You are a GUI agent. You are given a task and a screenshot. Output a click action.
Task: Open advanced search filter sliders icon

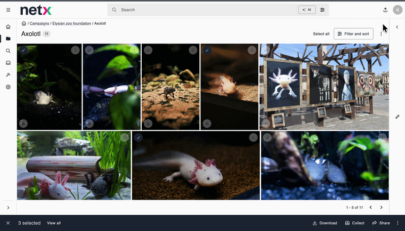(322, 10)
